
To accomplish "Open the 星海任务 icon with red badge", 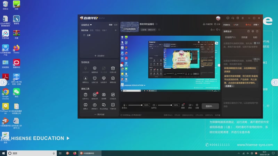I will coord(95,95).
